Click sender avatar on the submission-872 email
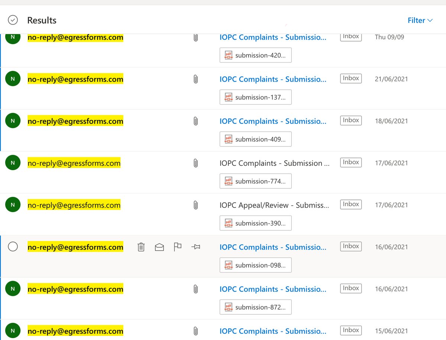This screenshot has height=340, width=446. click(13, 289)
